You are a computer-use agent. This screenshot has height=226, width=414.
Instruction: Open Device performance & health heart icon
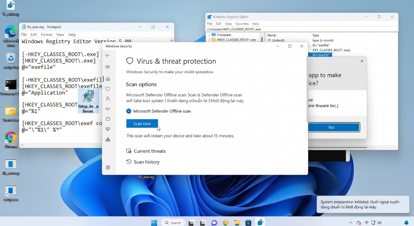pyautogui.click(x=108, y=129)
